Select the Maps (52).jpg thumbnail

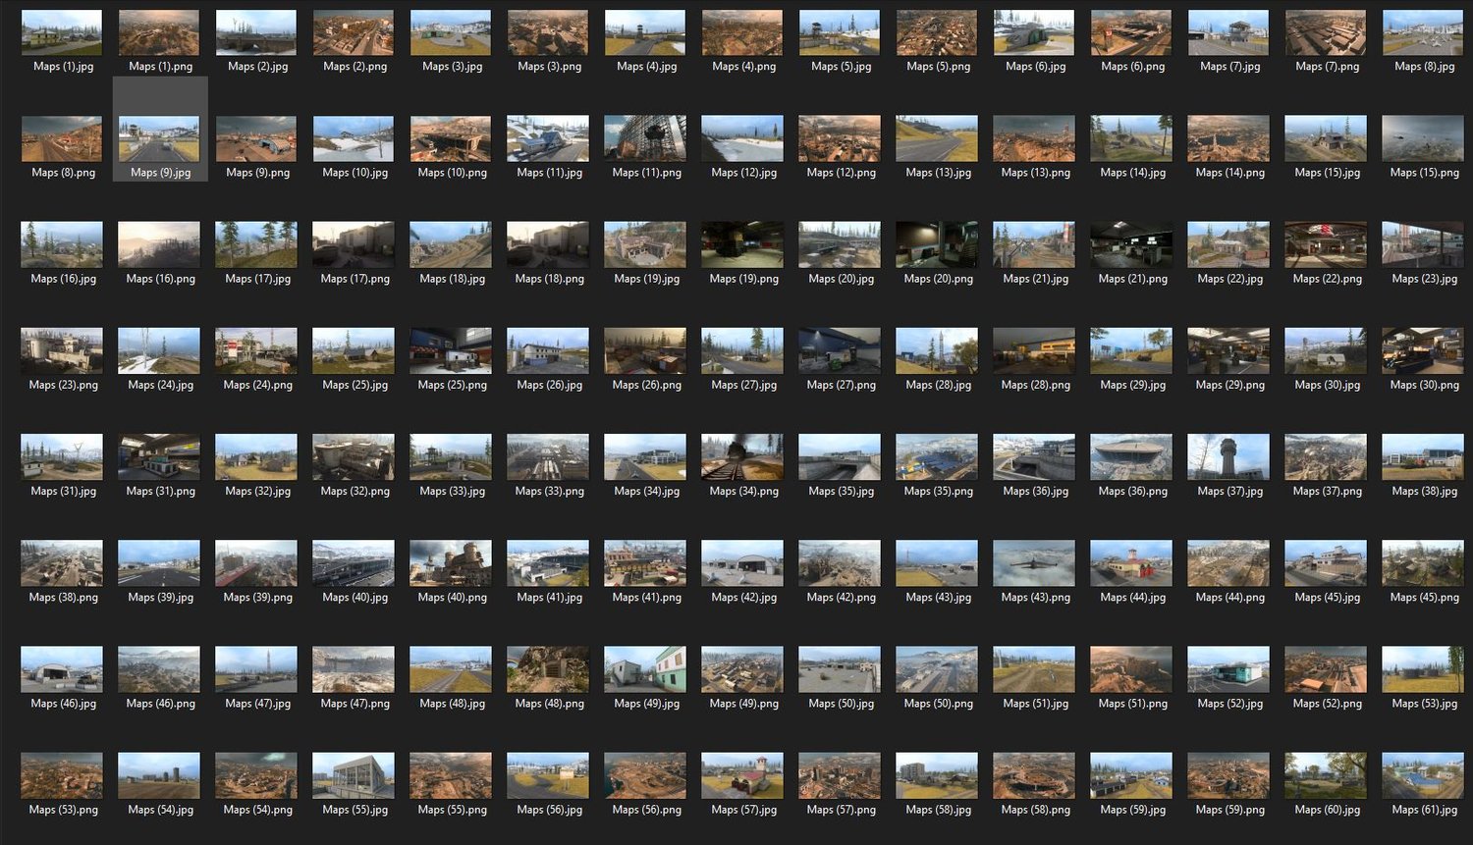tap(1228, 668)
